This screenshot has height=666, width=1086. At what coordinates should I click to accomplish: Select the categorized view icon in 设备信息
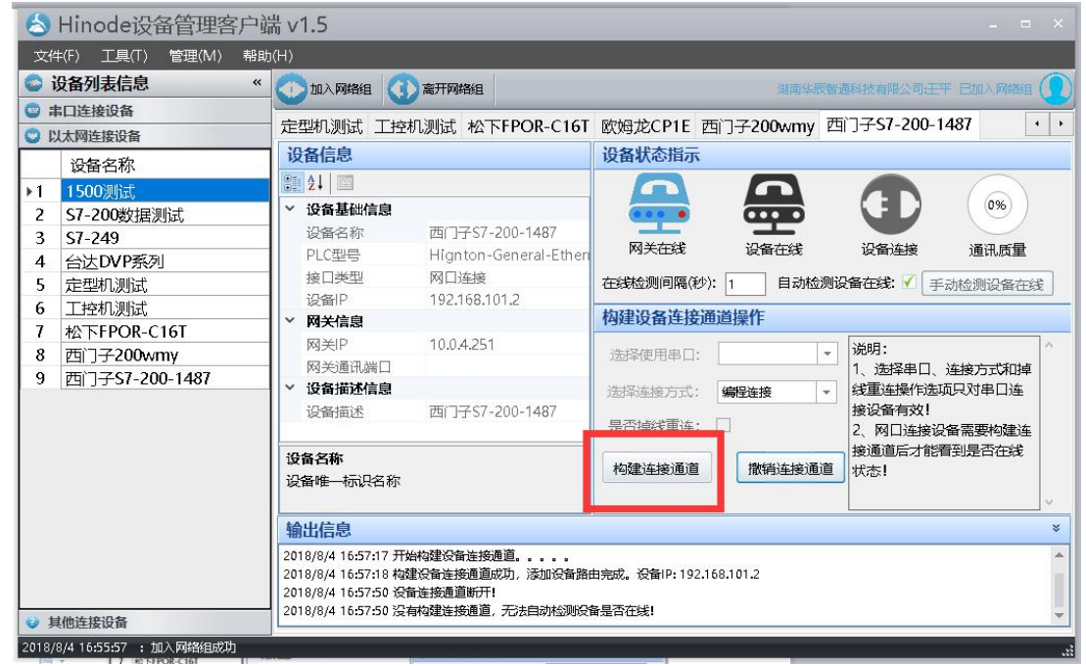click(x=293, y=183)
